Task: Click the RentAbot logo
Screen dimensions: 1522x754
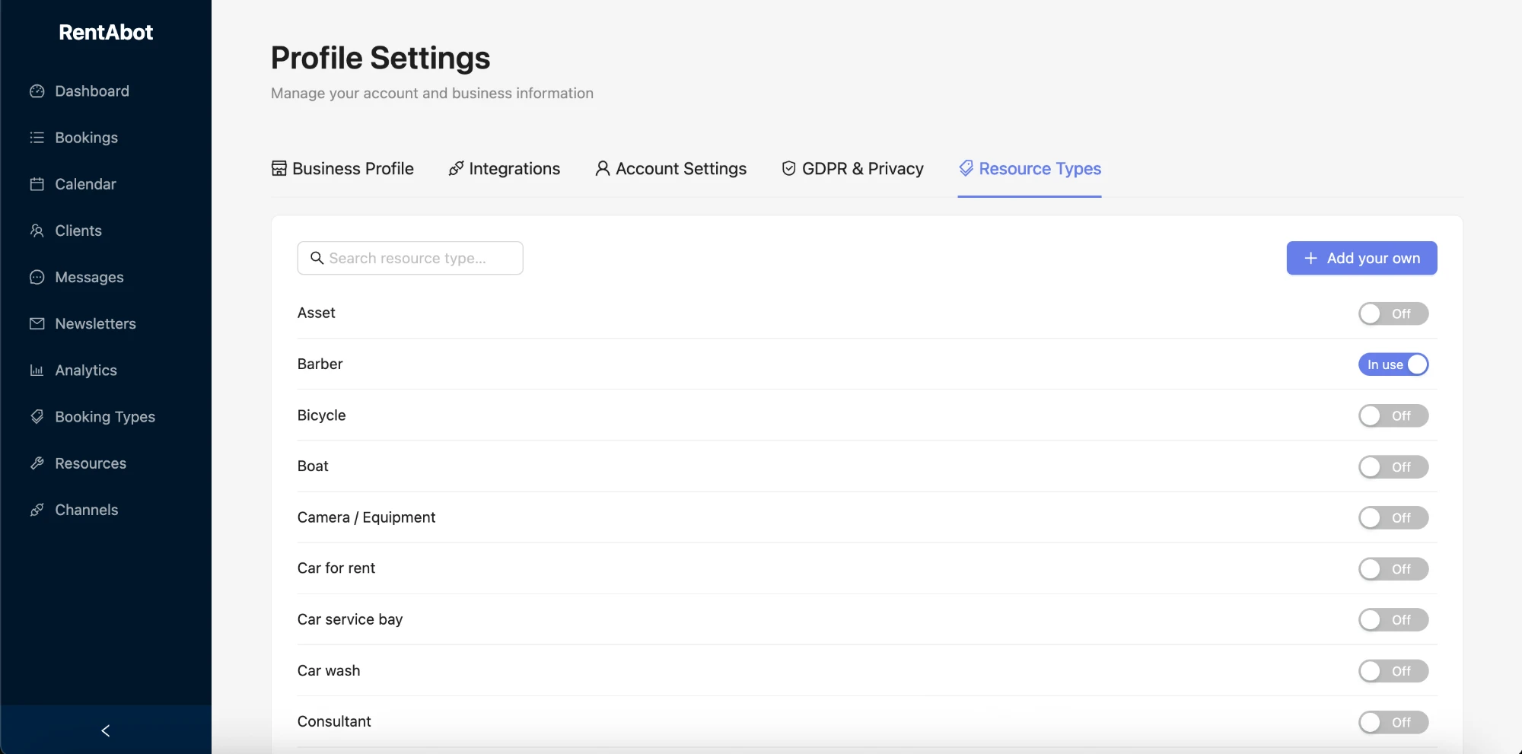Action: point(106,32)
